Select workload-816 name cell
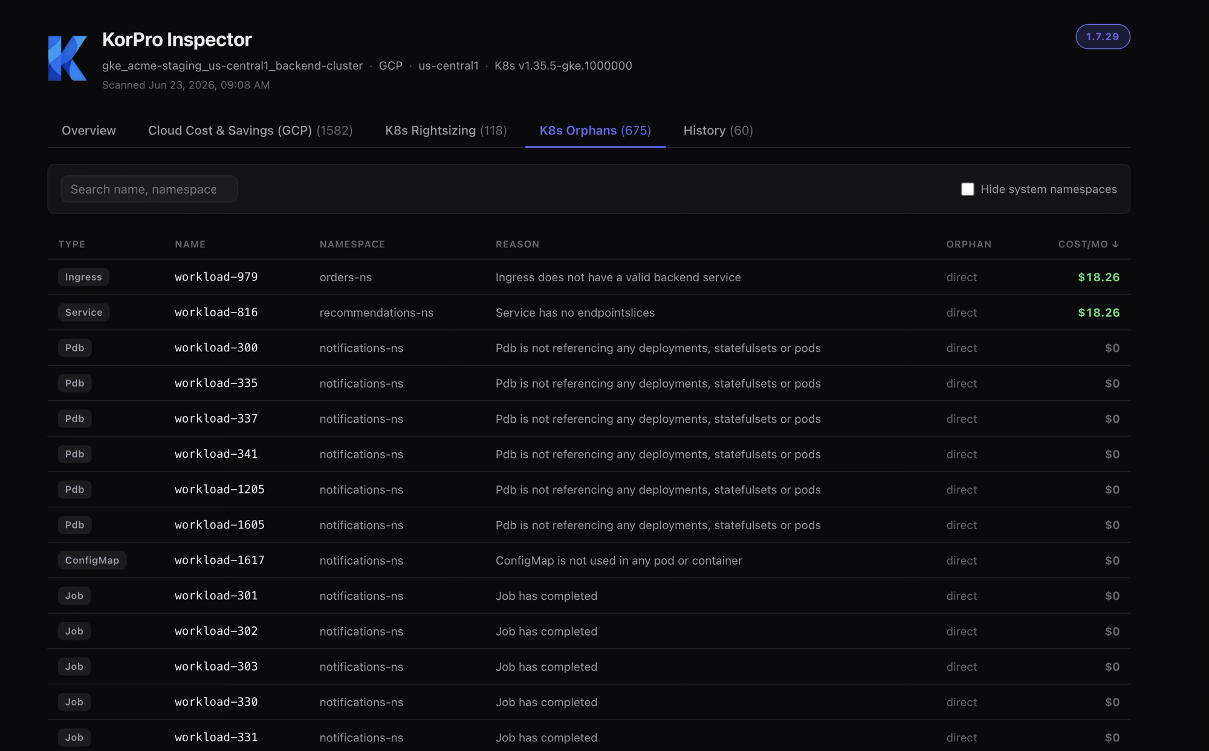This screenshot has width=1209, height=751. [x=216, y=312]
